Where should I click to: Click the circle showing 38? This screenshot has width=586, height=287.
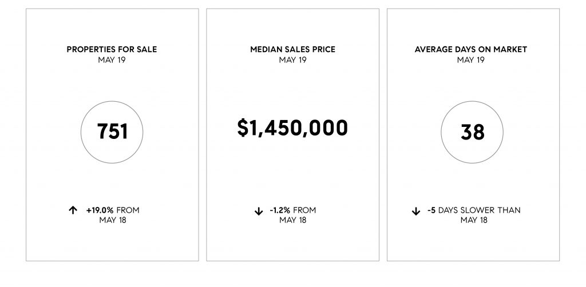tap(472, 132)
